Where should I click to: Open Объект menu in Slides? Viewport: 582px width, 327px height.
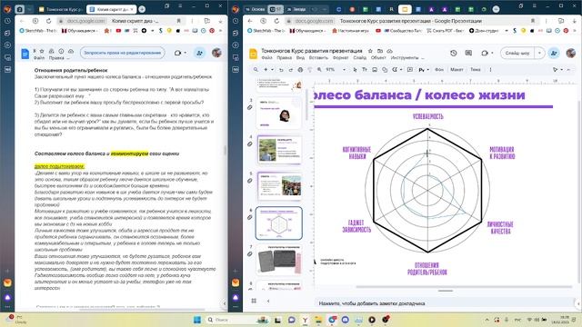(x=378, y=58)
